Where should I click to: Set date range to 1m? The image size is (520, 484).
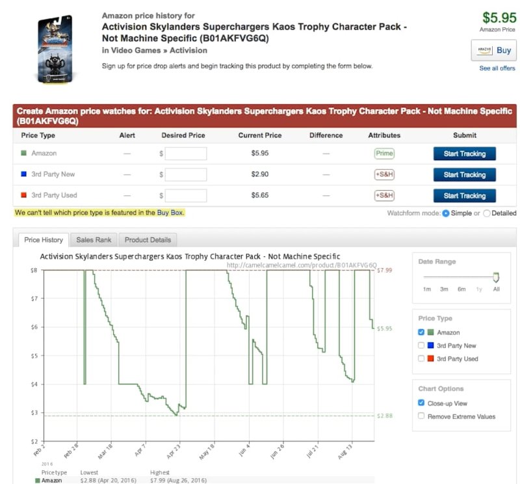coord(427,289)
